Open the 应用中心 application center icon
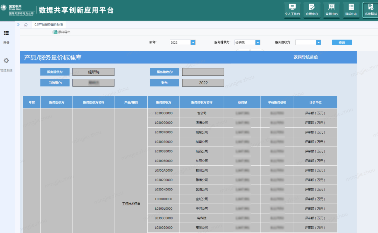 [312, 10]
